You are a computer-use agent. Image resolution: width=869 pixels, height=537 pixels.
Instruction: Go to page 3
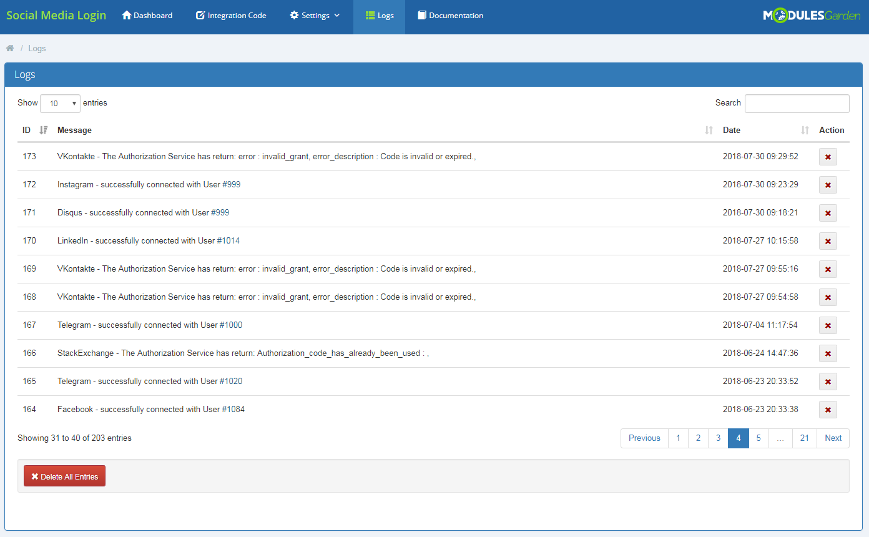pos(718,438)
